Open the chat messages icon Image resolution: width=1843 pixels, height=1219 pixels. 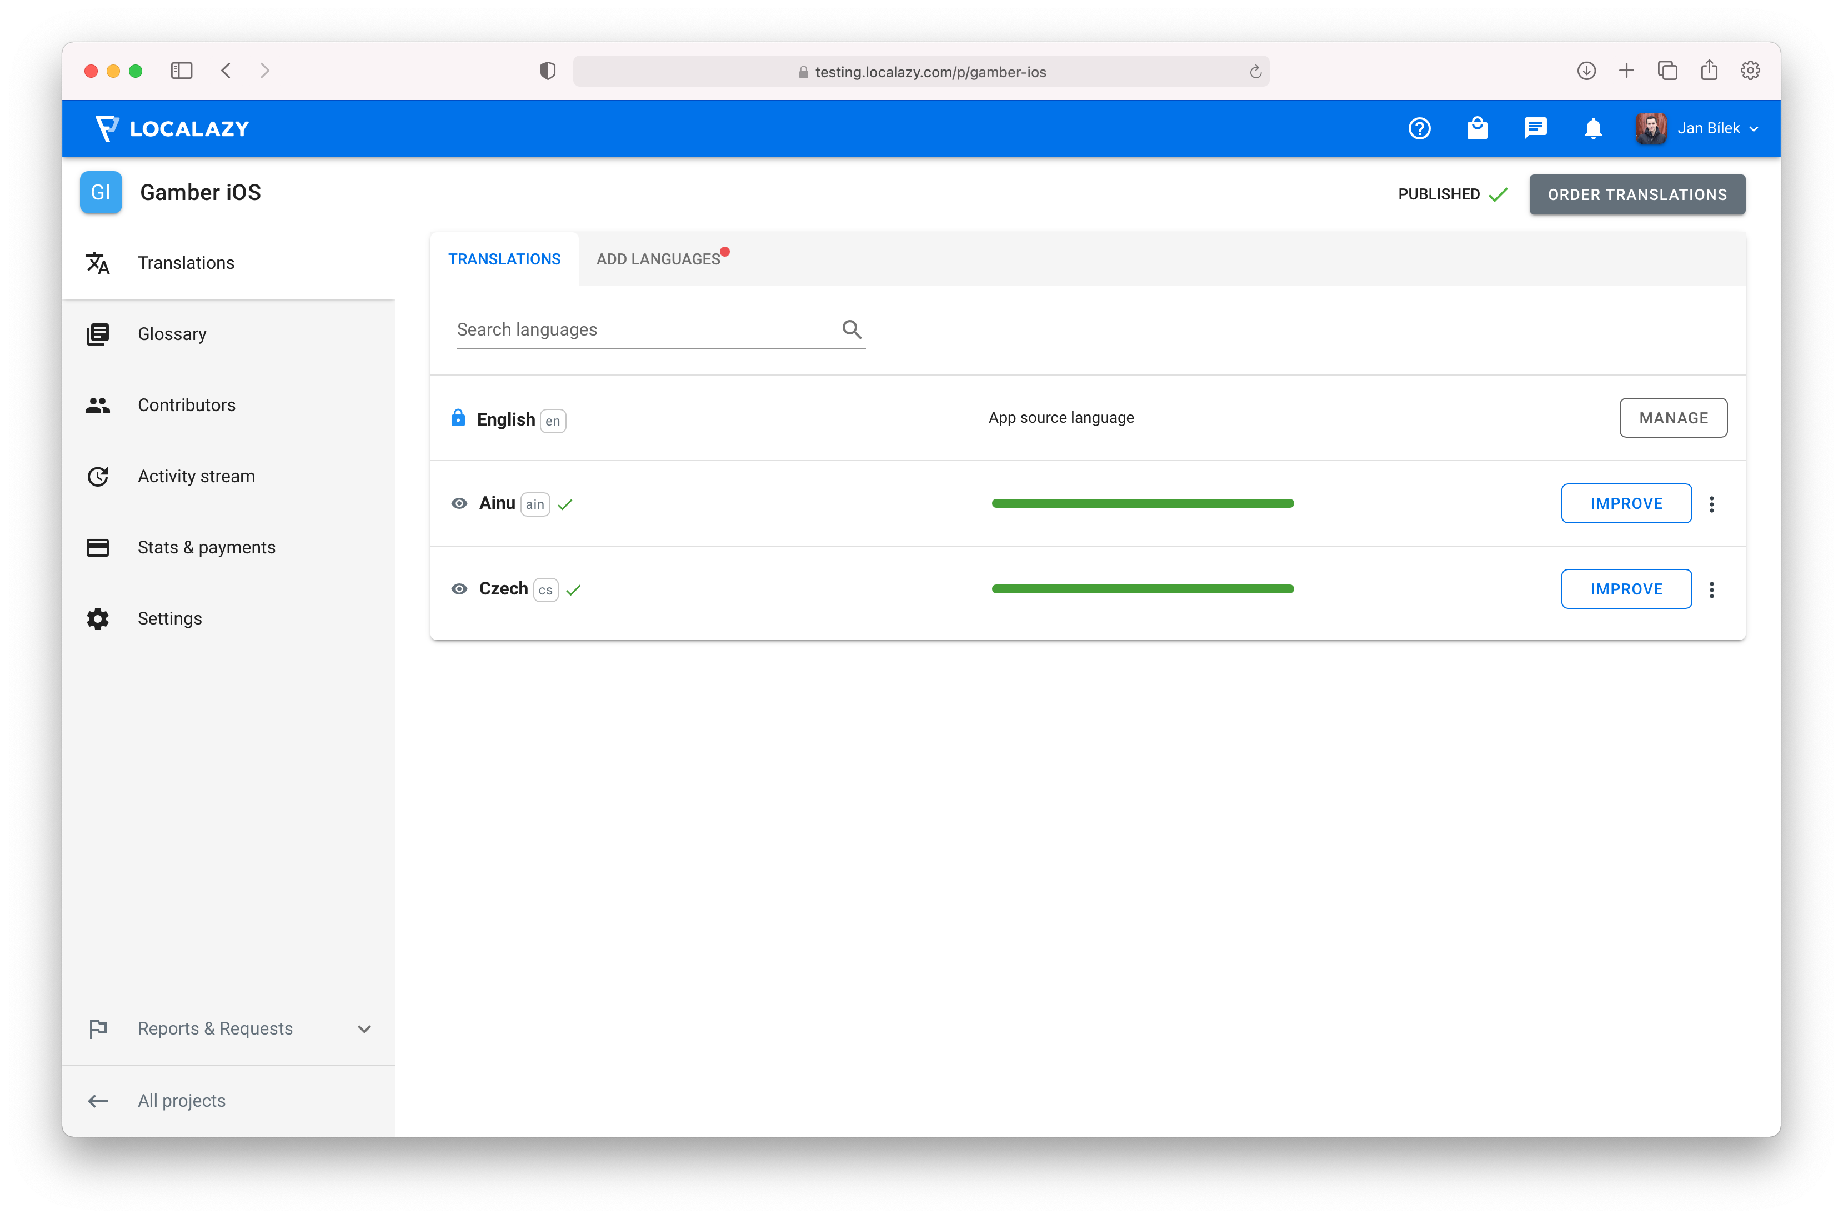click(x=1535, y=128)
